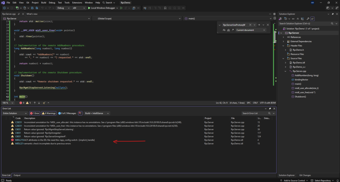Close the find box
The image size is (340, 182).
268,25
